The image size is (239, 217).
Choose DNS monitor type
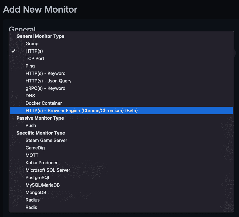point(30,96)
